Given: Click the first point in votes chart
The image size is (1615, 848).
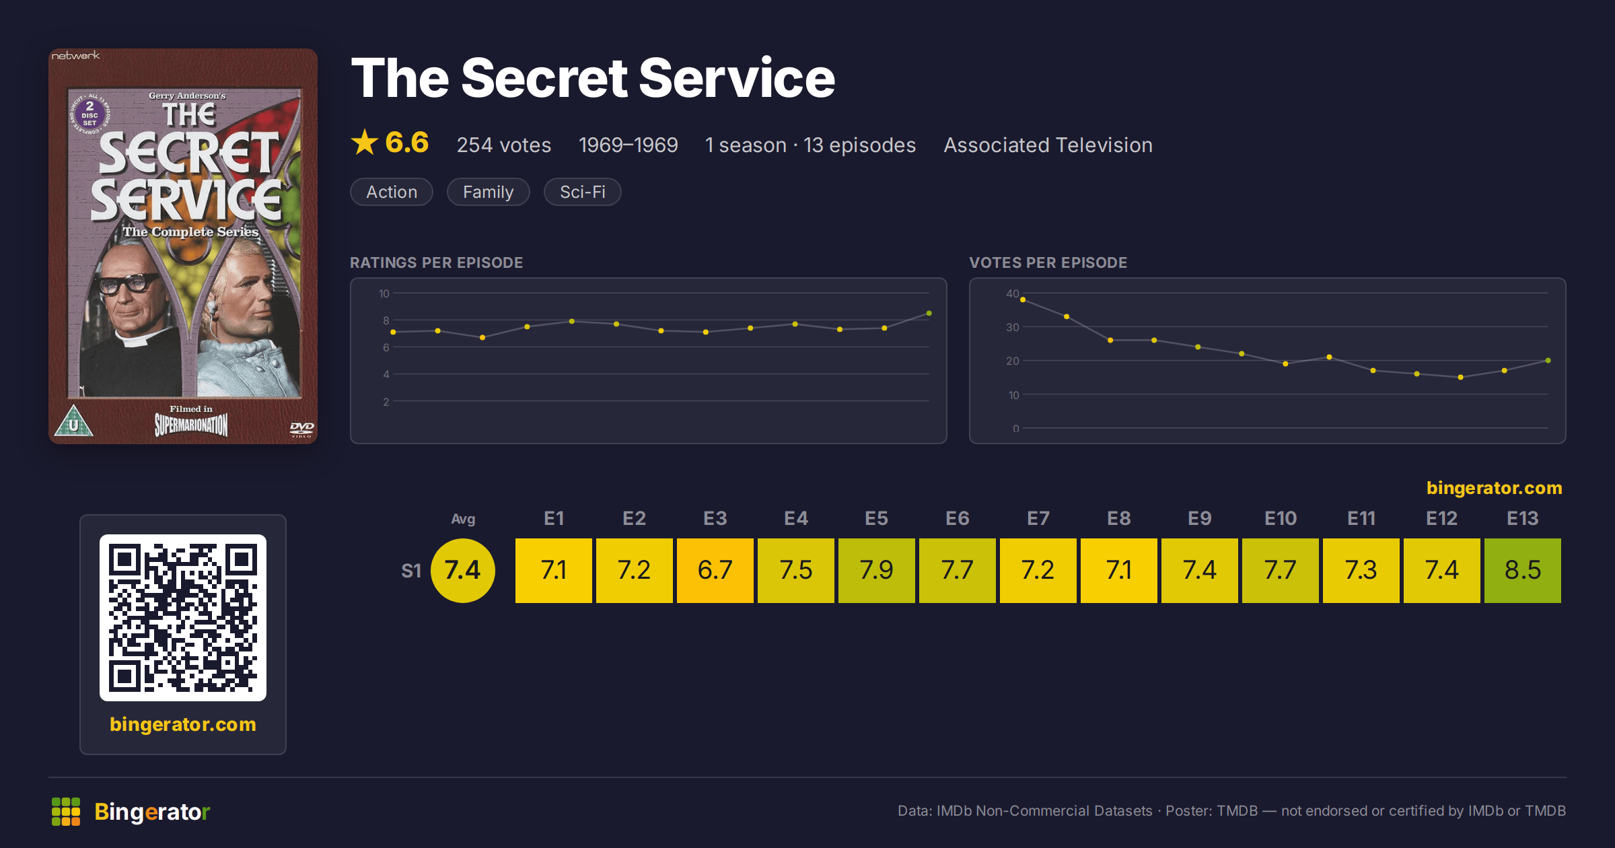Looking at the screenshot, I should [x=1023, y=300].
